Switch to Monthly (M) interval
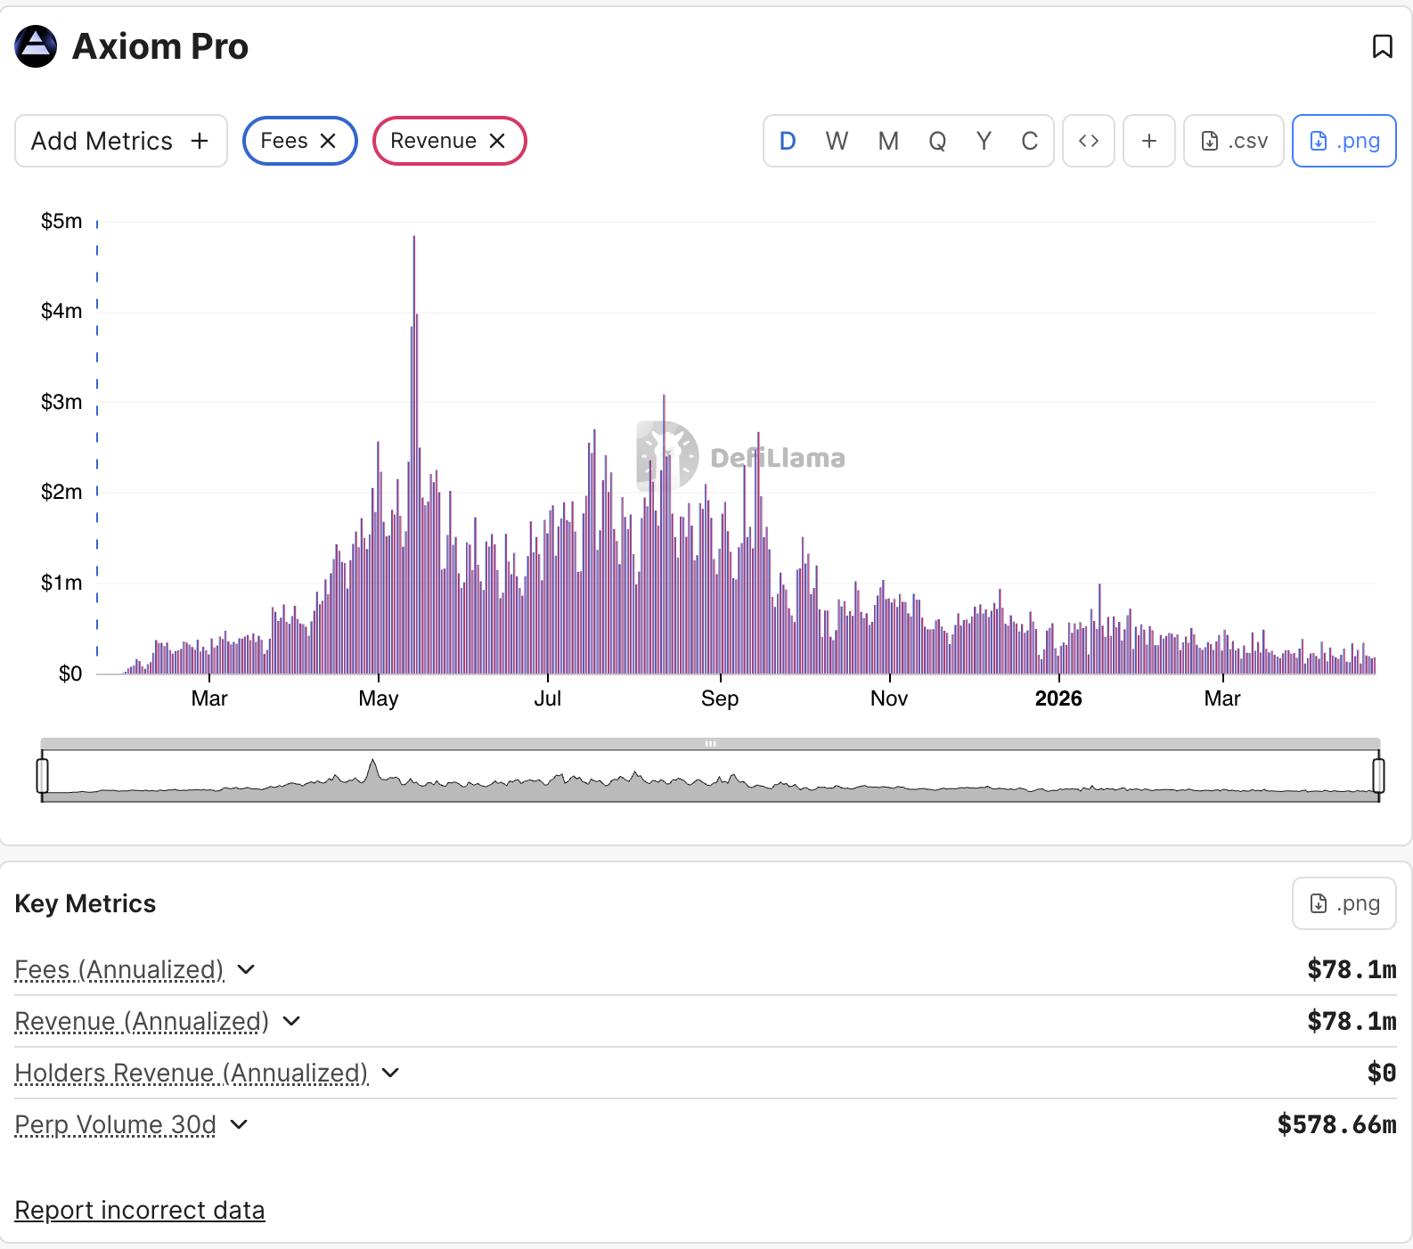This screenshot has height=1249, width=1413. point(888,141)
